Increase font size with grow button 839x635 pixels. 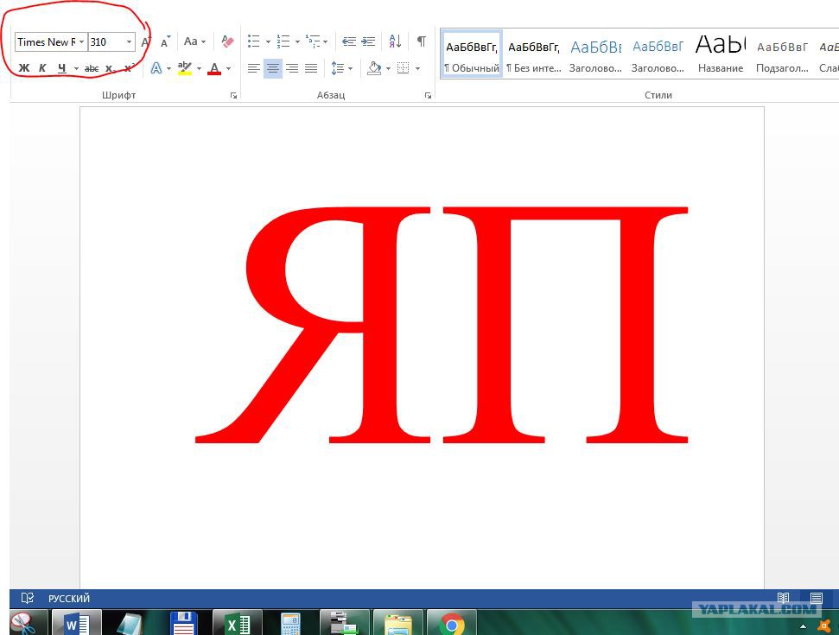145,41
